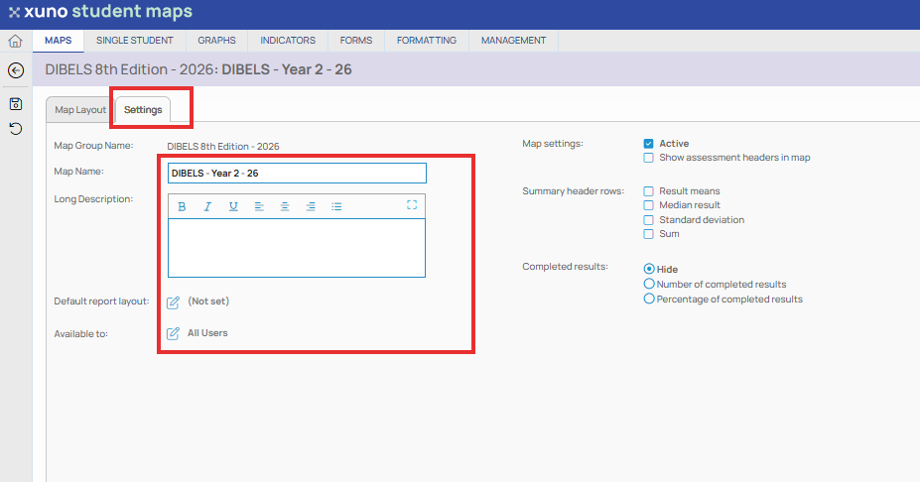Open the MAPS tab
This screenshot has height=482, width=920.
coord(59,41)
